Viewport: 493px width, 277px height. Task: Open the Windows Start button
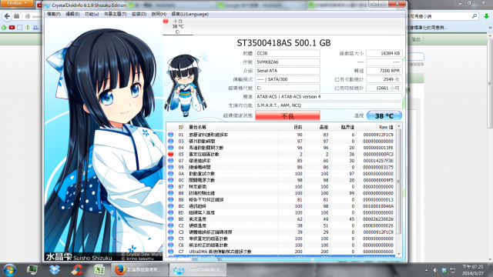[10, 270]
